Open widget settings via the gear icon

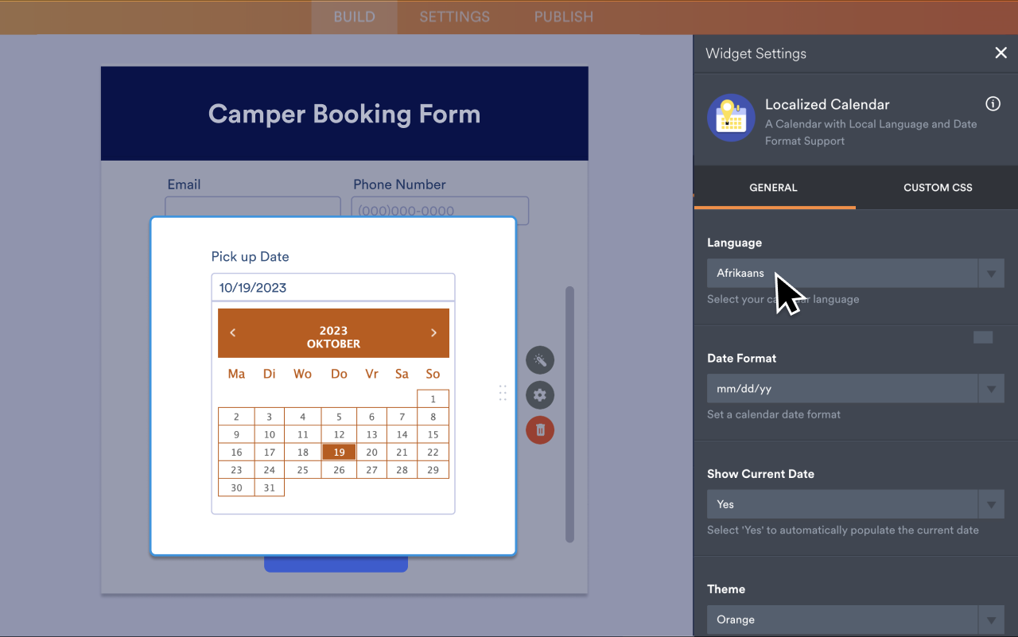coord(540,394)
